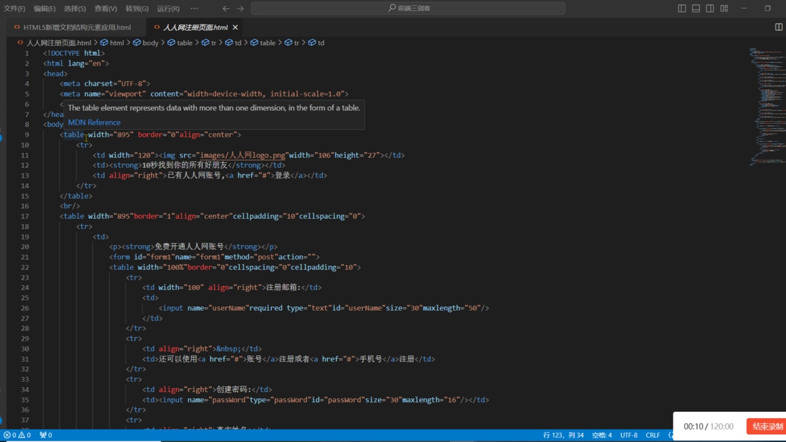Viewport: 786px width, 442px height.
Task: Close the 人人网注册页面.html tab
Action: click(x=235, y=27)
